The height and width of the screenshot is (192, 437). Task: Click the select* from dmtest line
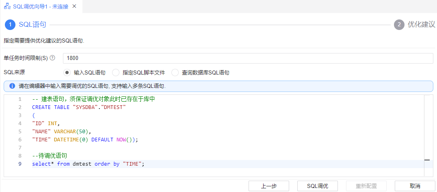point(89,164)
